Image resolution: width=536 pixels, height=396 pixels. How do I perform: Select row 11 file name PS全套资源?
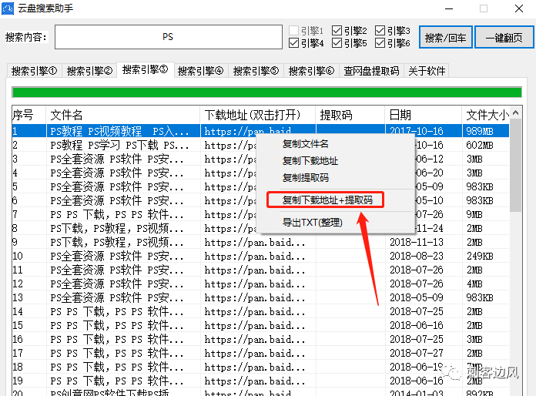coord(116,270)
